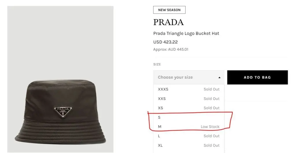Click the Prada Triangle Logo Bucket Hat title

186,34
